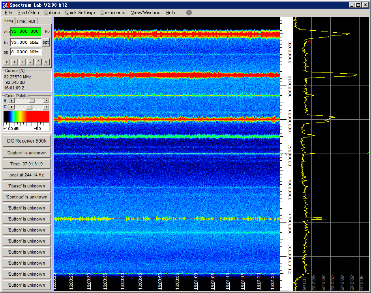Screen dimensions: 371x293
Task: Click the up caret button in frequency controls
Action: pos(38,62)
